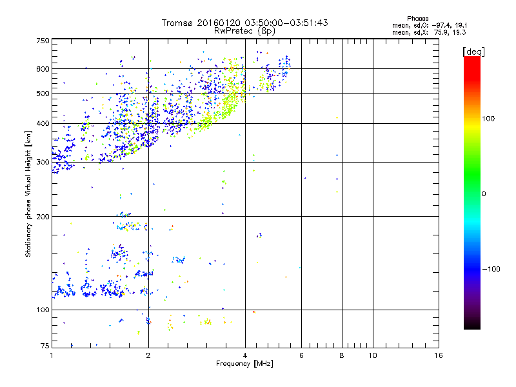Click the y-axis tick label "400"
Image resolution: width=516 pixels, height=387 pixels.
[x=43, y=124]
